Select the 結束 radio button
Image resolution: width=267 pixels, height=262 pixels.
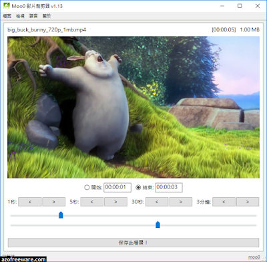tap(138, 187)
